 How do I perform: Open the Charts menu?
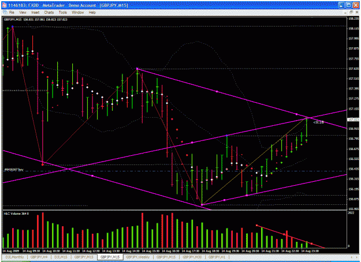click(49, 13)
